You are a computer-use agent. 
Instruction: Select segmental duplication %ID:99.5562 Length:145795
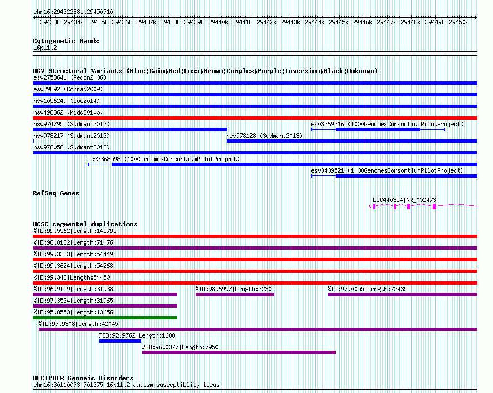click(x=255, y=236)
